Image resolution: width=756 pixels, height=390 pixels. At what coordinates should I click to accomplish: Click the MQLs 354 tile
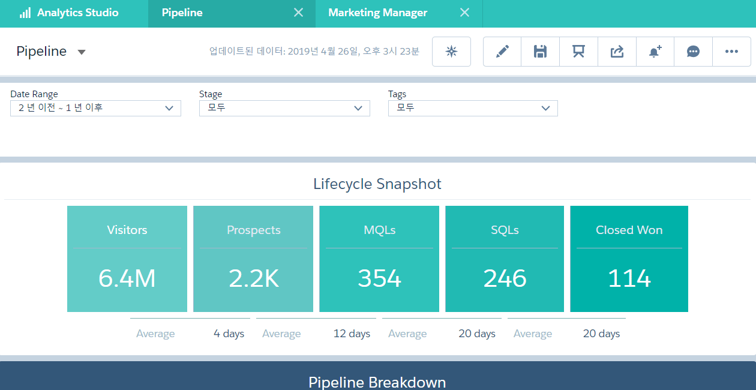[379, 259]
